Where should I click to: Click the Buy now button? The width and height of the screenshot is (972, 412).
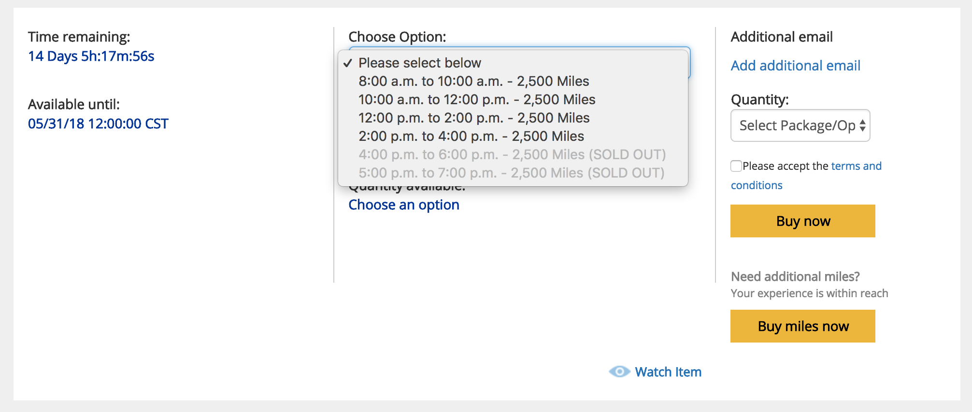coord(803,221)
